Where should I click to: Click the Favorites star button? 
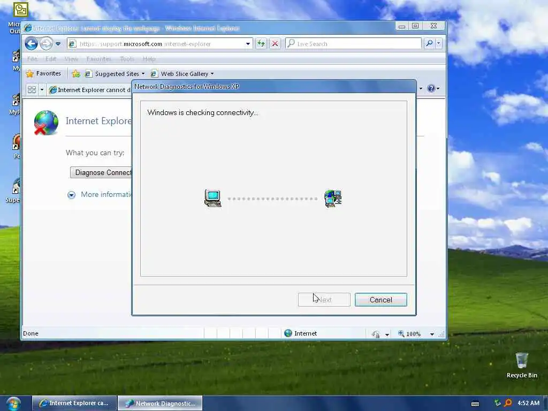44,73
